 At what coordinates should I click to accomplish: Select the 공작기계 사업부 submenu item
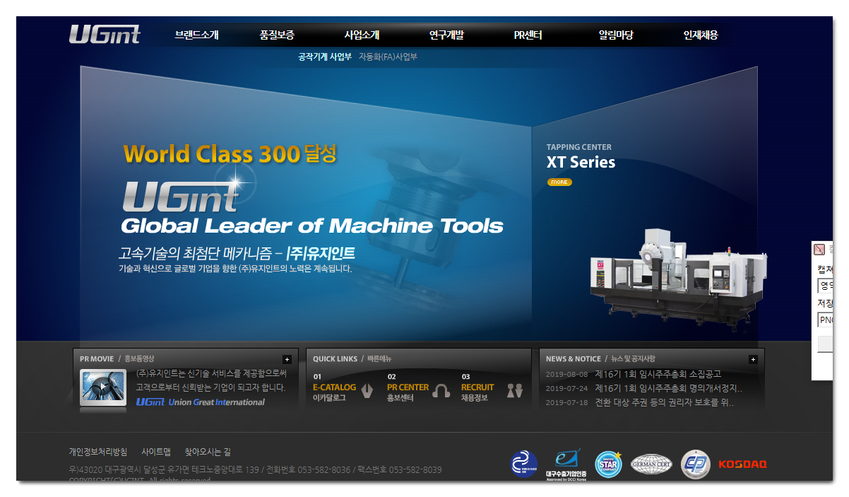(x=325, y=57)
